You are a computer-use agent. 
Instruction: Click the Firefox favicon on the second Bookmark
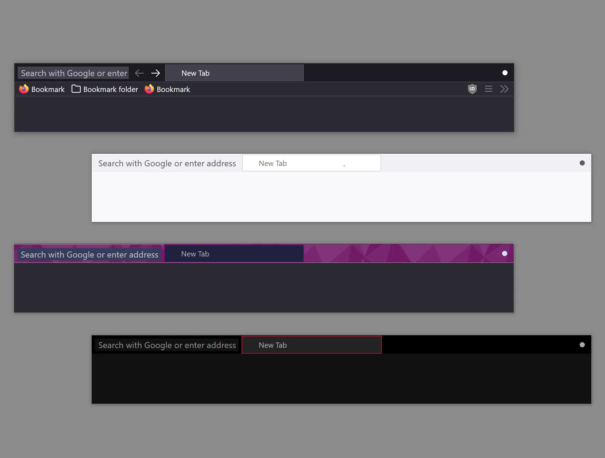coord(149,89)
